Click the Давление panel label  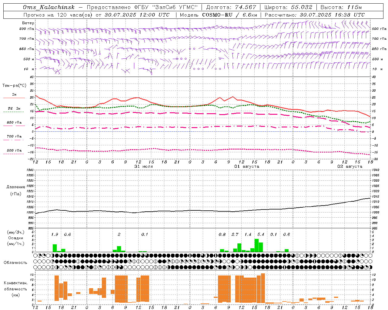coord(16,187)
